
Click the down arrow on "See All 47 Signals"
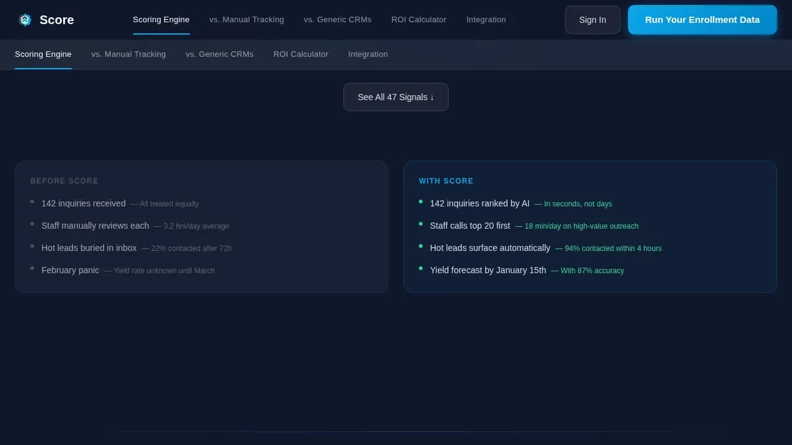433,97
